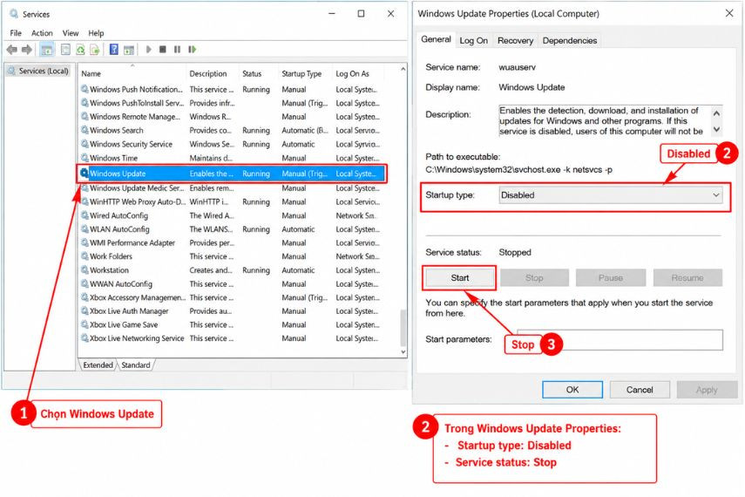Click the Resume button in Properties dialog
The image size is (745, 497).
coord(687,278)
